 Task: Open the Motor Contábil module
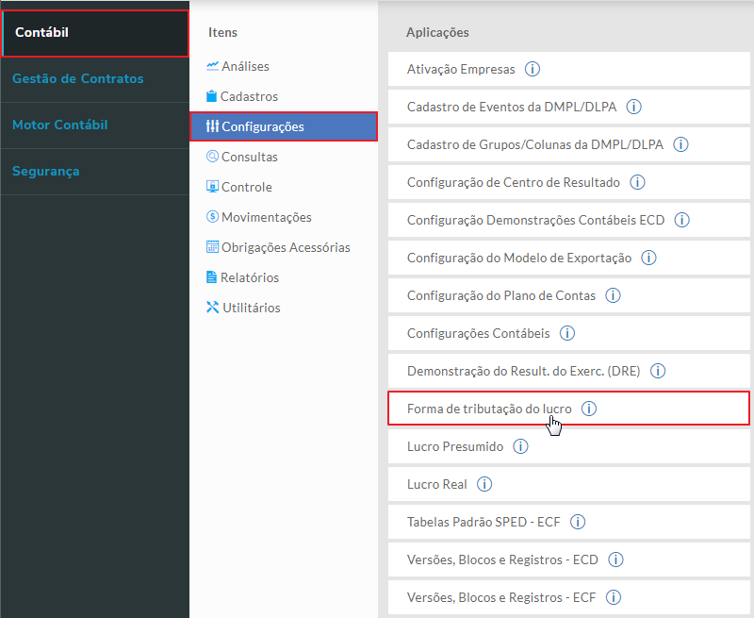tap(60, 125)
